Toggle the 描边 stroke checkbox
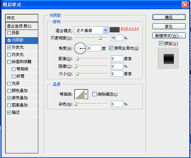The height and width of the screenshot is (158, 191). pyautogui.click(x=9, y=113)
